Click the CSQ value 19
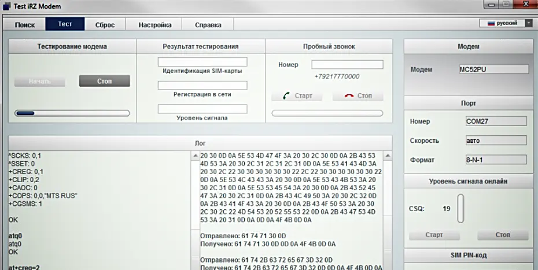Image resolution: width=538 pixels, height=270 pixels. [x=447, y=209]
